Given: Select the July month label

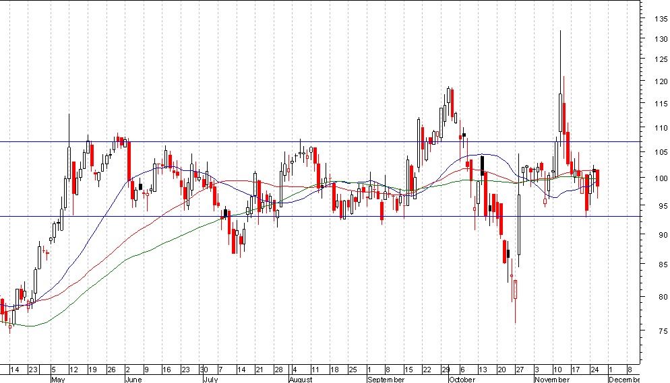Looking at the screenshot, I should click(211, 379).
